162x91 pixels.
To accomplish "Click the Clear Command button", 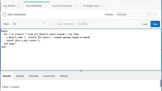I will (65, 24).
